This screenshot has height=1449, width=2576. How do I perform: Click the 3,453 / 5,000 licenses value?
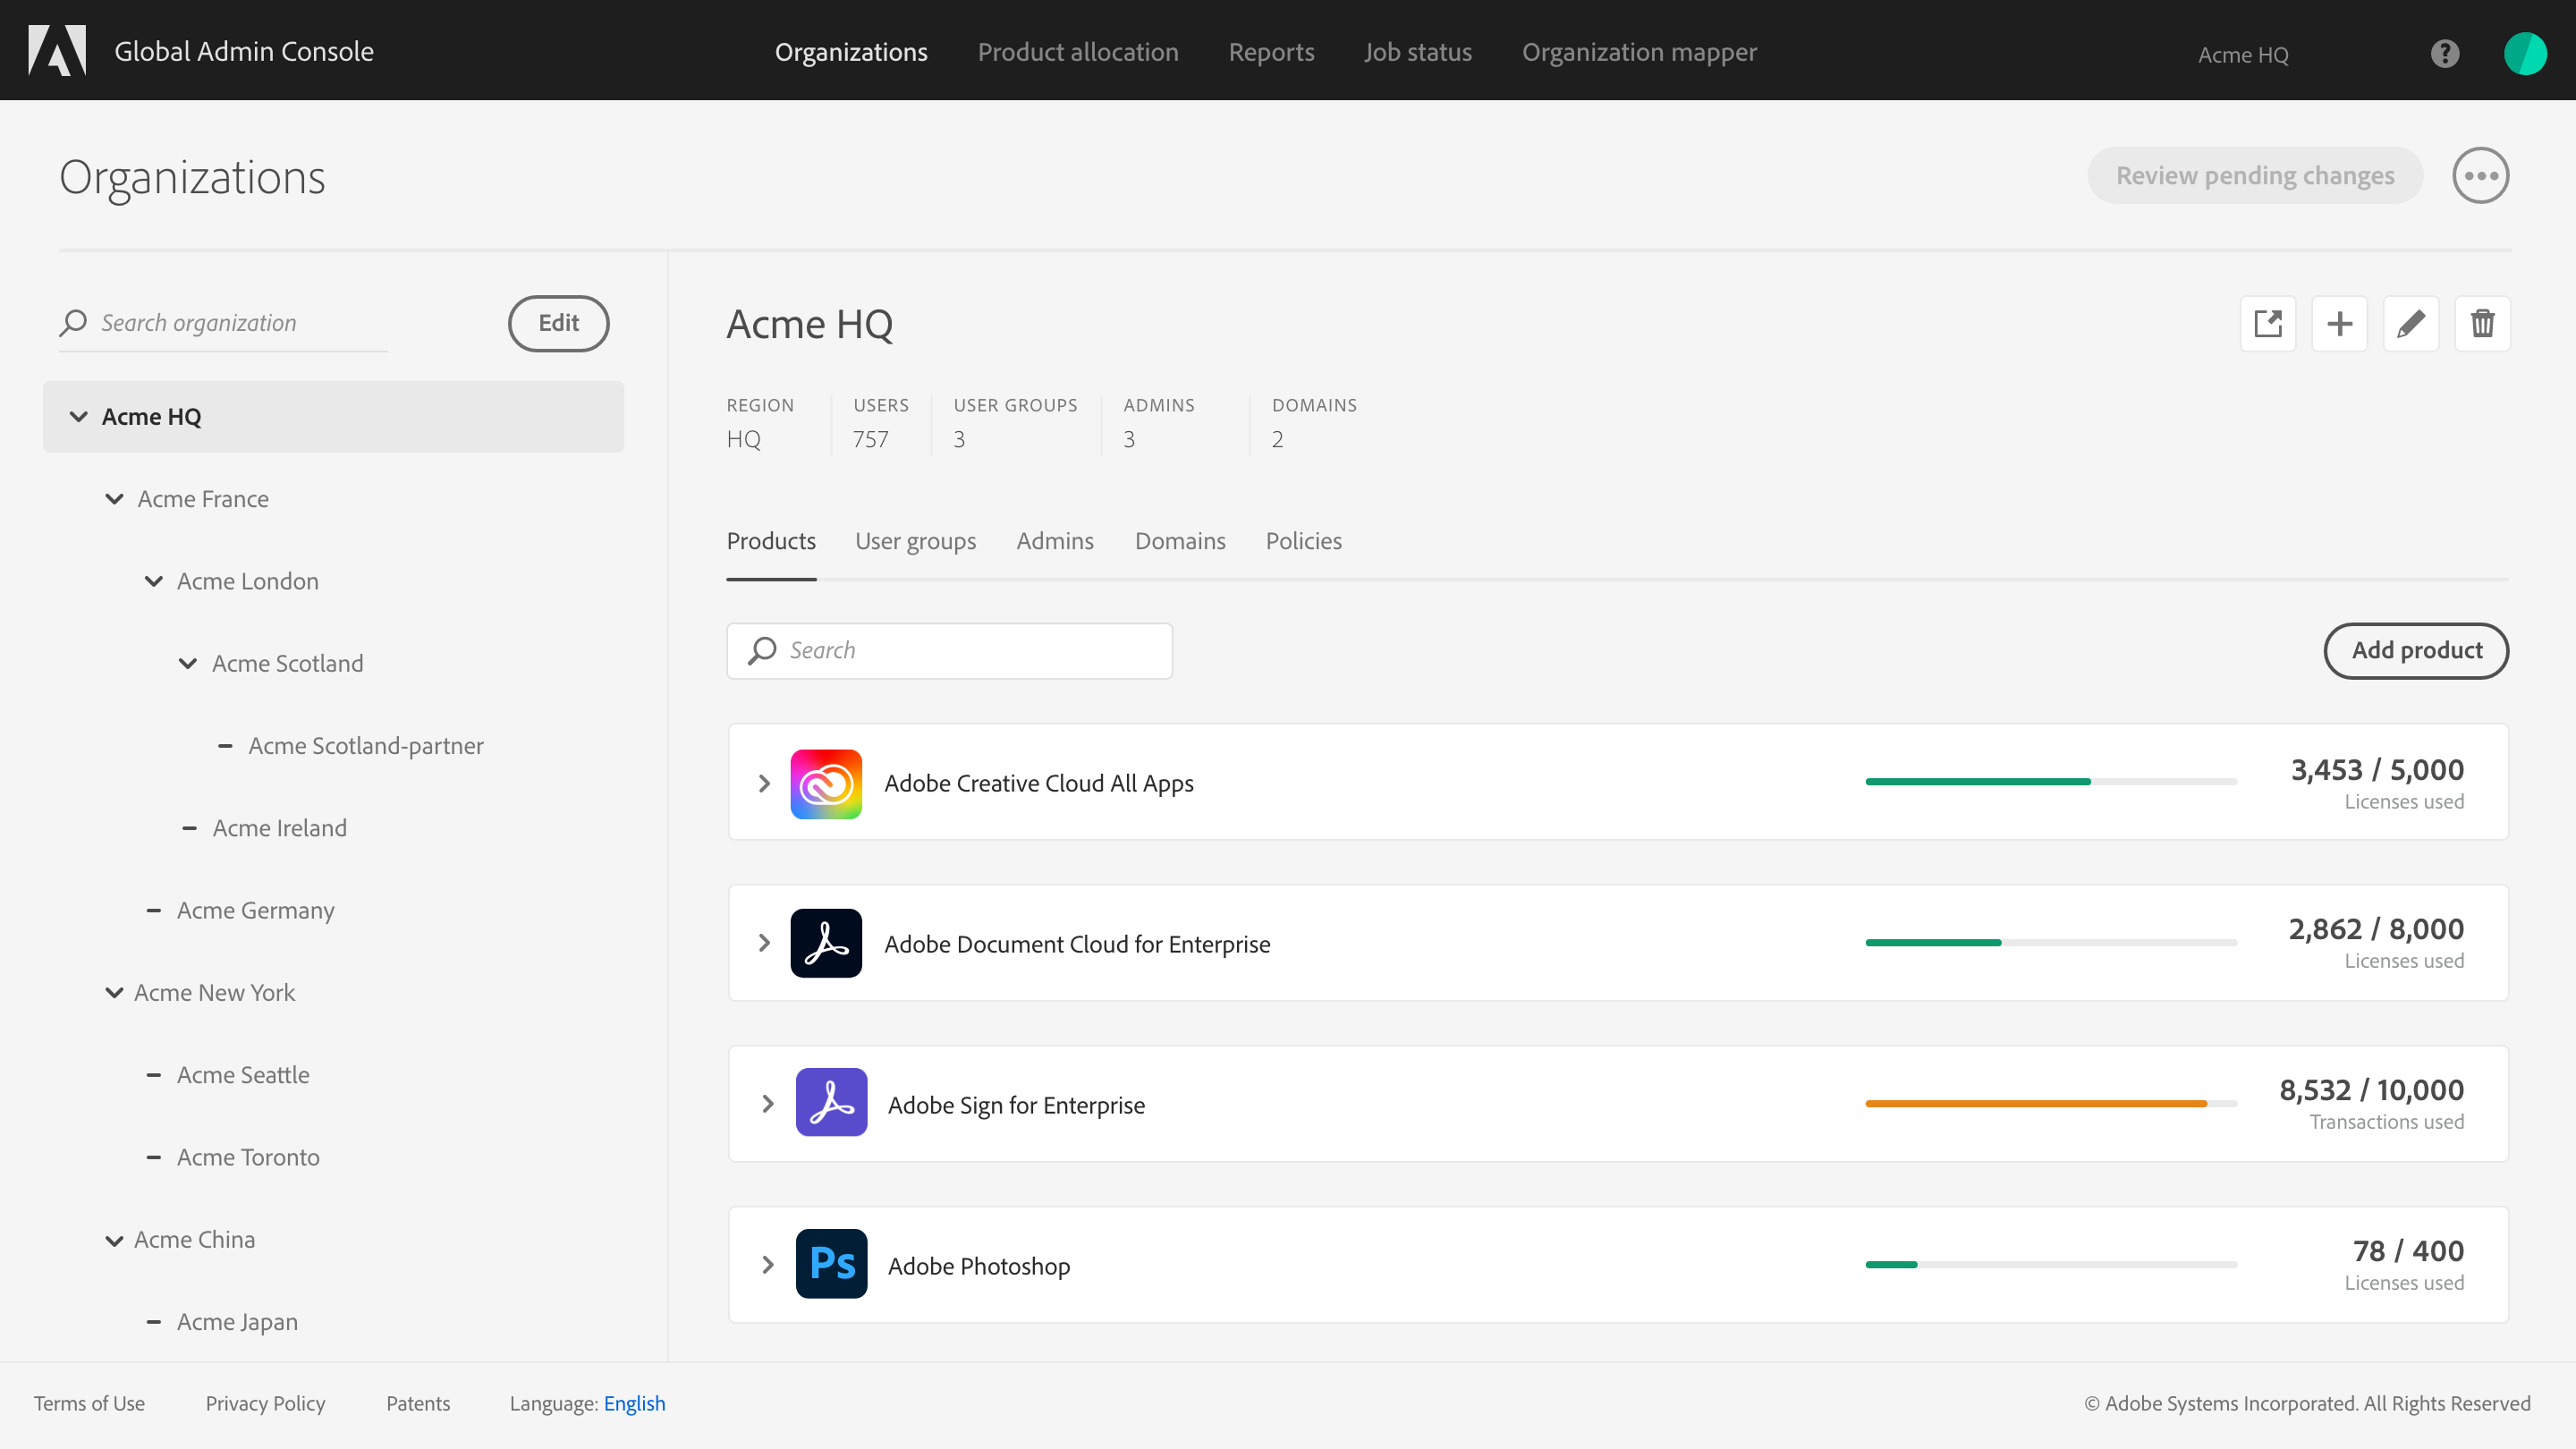(2377, 770)
